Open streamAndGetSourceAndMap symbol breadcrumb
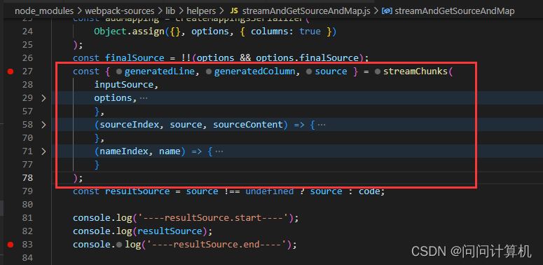 point(454,11)
